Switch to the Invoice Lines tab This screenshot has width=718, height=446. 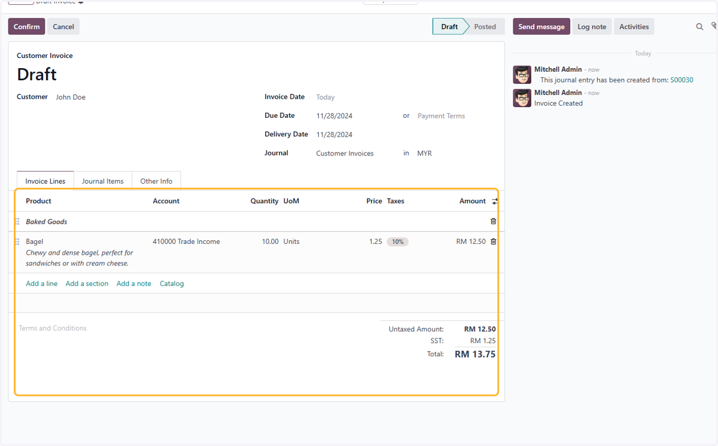point(45,181)
